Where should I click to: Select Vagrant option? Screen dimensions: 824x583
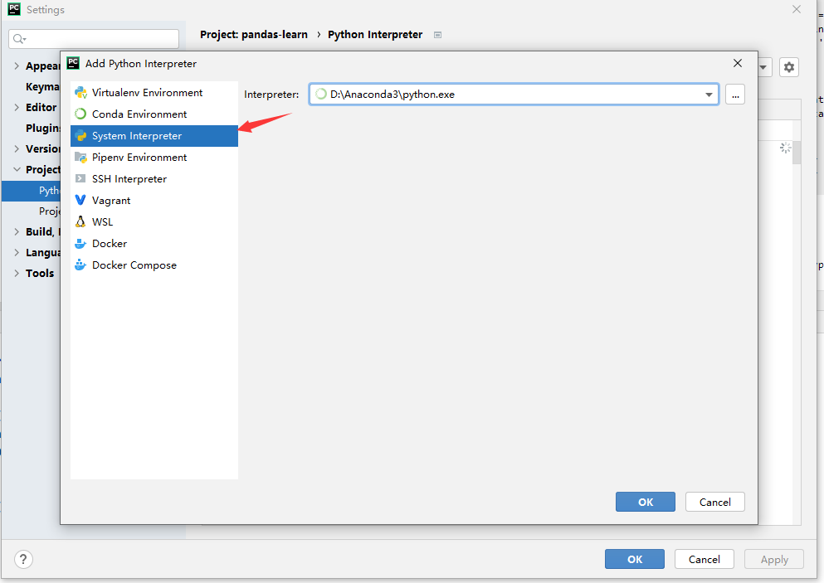coord(154,200)
